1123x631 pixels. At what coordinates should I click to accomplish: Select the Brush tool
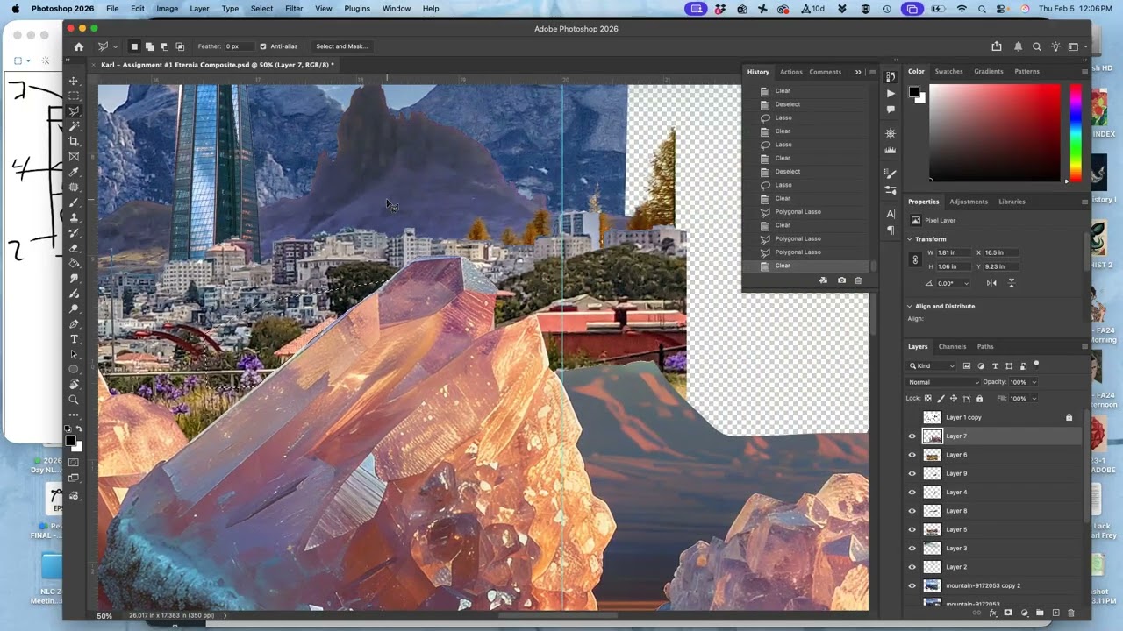coord(74,202)
